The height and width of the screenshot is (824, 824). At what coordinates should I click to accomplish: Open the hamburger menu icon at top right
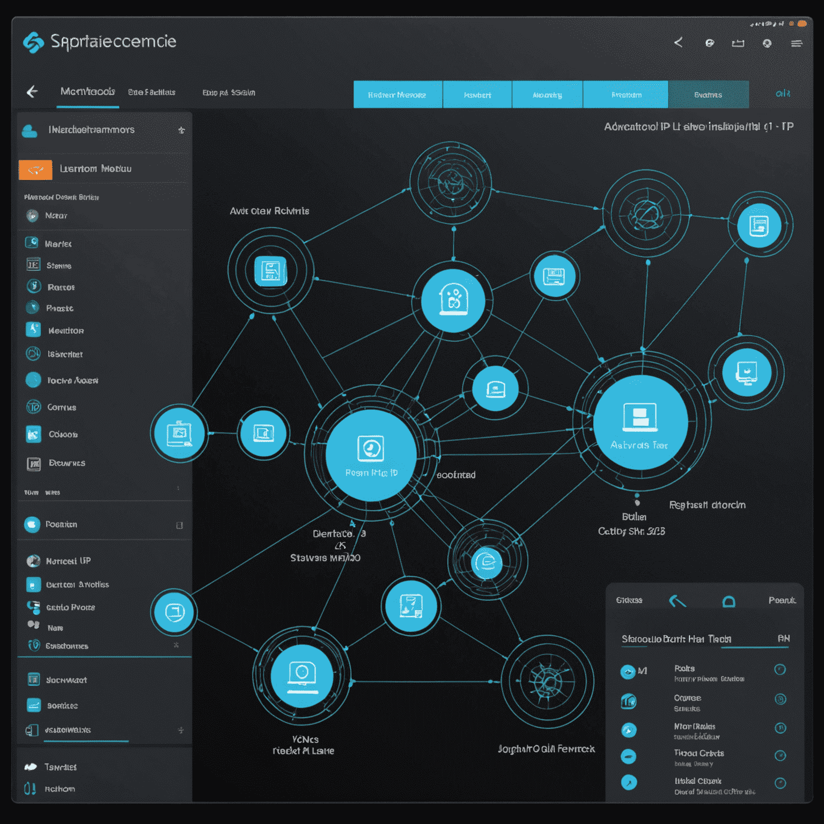(797, 43)
